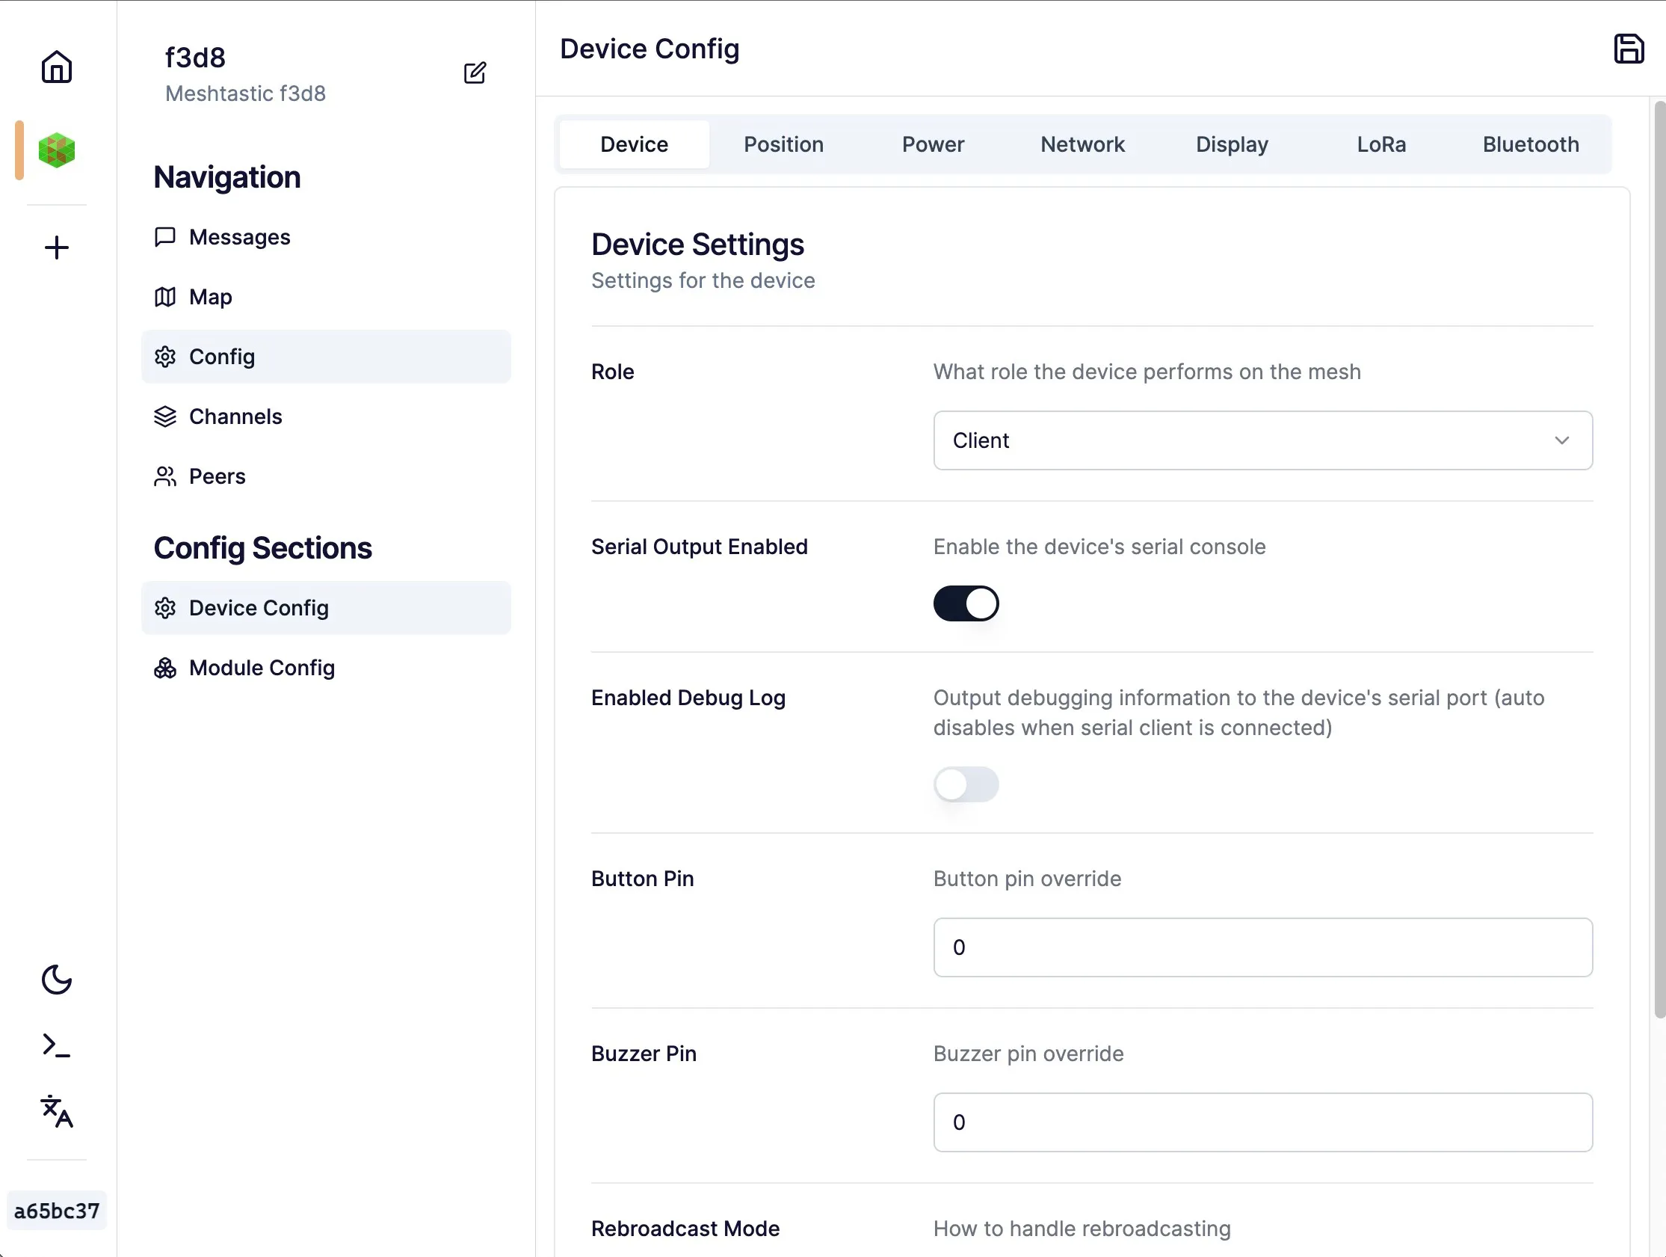Enable the Debug Log toggle
Screen dimensions: 1666x1257
pyautogui.click(x=967, y=784)
